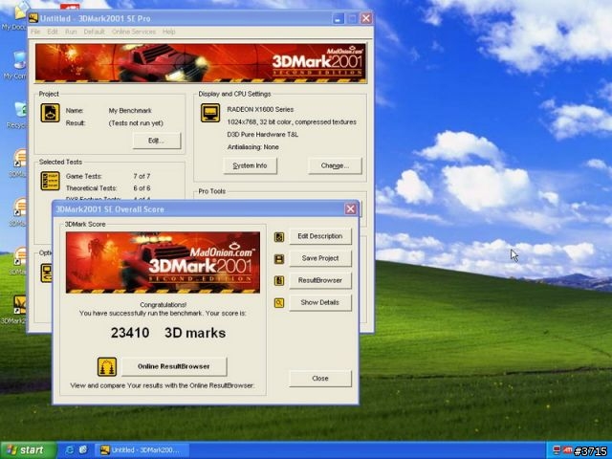Click the Game Tests 7 of 7 value
This screenshot has width=612, height=459.
click(x=142, y=176)
